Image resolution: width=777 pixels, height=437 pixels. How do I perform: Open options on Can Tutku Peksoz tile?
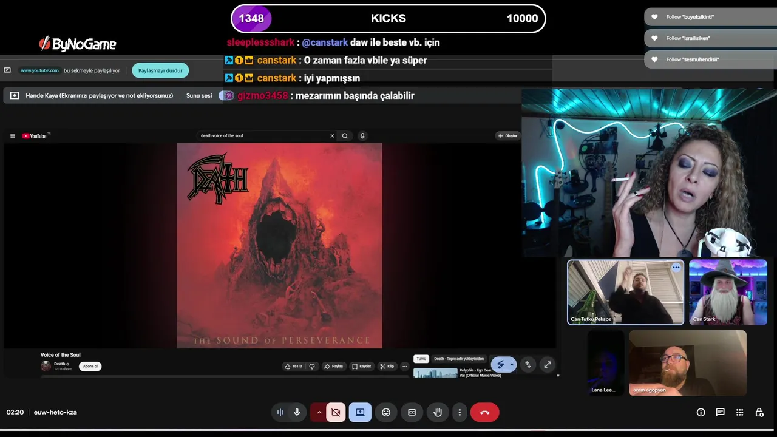[676, 267]
